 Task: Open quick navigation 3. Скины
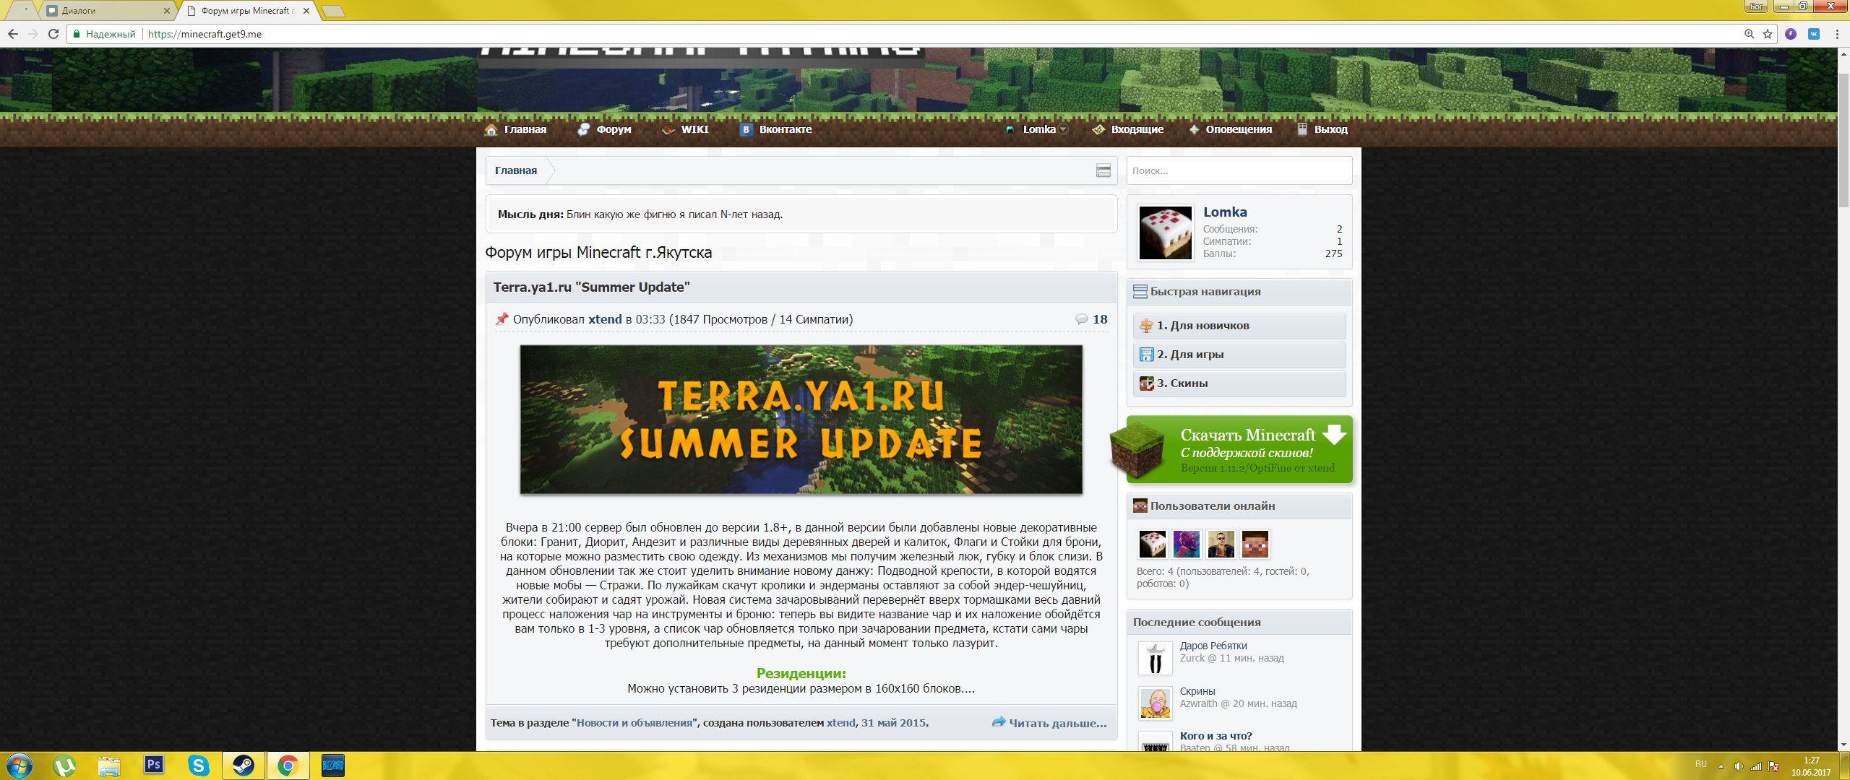coord(1239,383)
